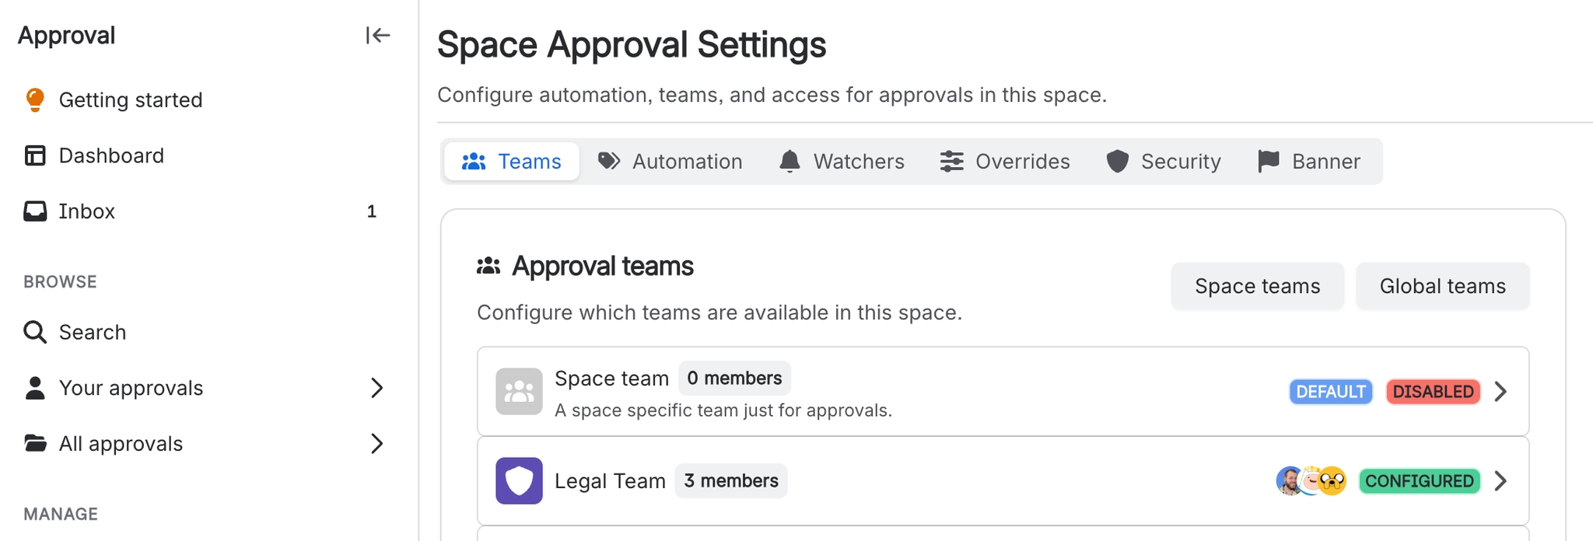Click the Dashboard layout icon
Viewport: 1593px width, 541px height.
point(35,155)
